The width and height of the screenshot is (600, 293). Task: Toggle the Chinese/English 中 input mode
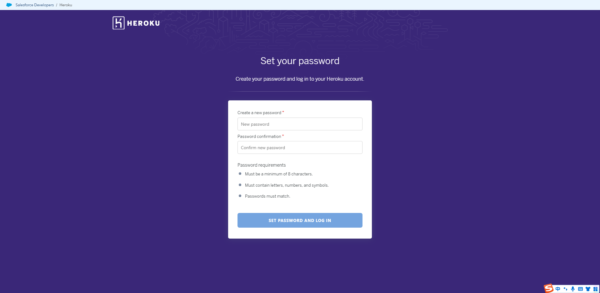click(x=558, y=289)
